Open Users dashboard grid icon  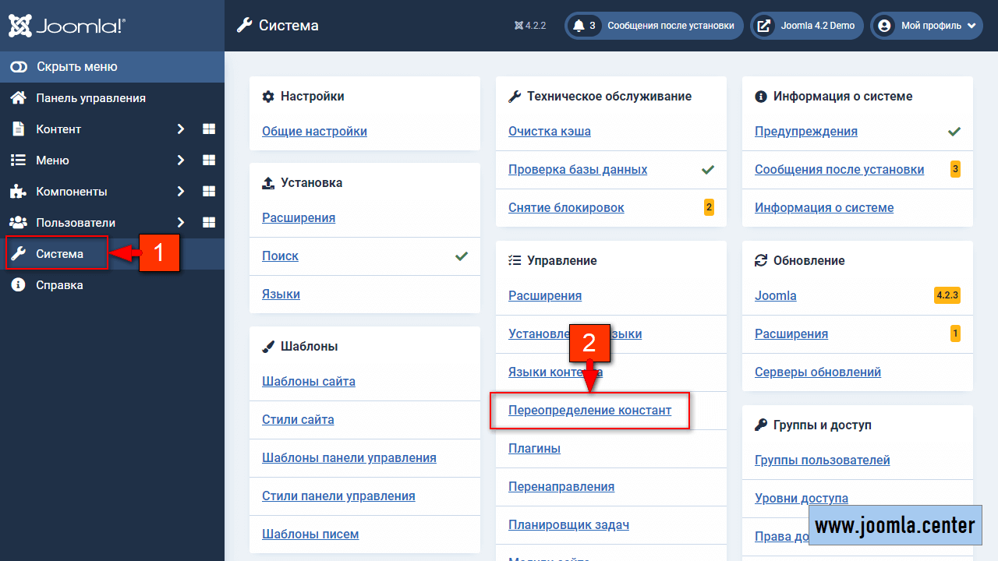click(x=209, y=223)
